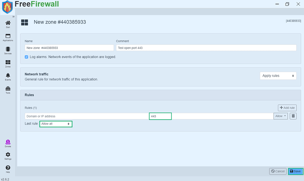Go to the Zones section
304x181 pixels.
click(8, 63)
